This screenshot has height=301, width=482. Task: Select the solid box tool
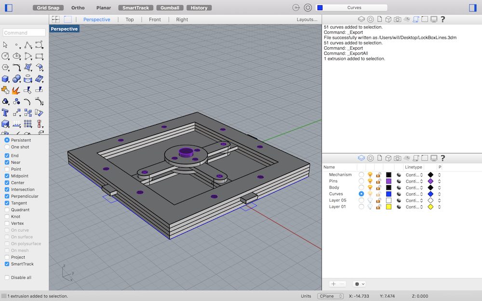pyautogui.click(x=5, y=79)
